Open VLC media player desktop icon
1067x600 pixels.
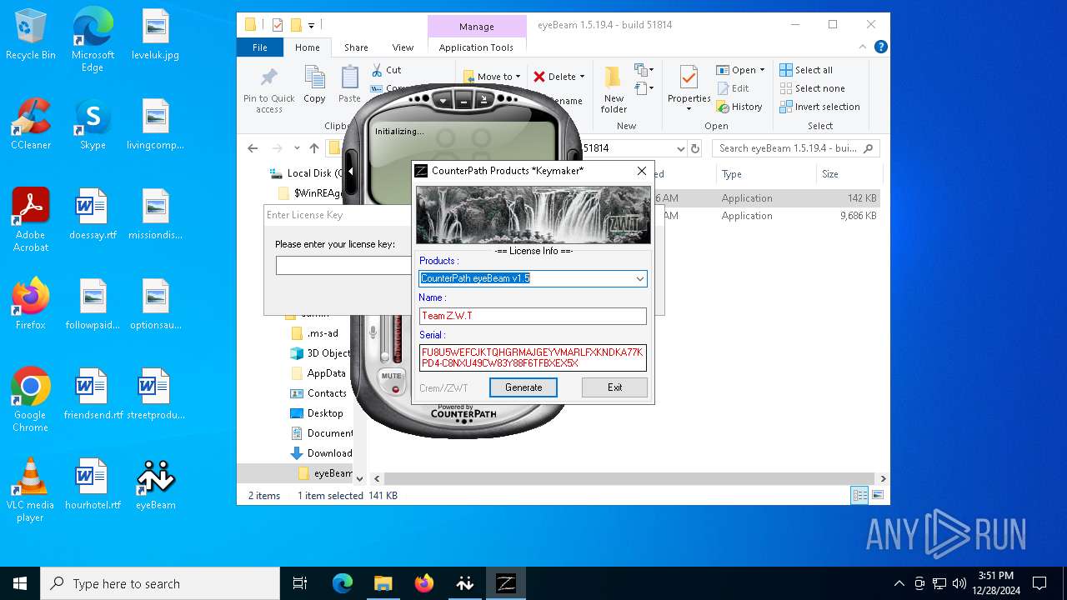click(x=31, y=490)
